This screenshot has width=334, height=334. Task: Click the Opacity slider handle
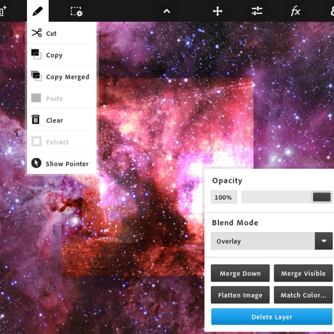coord(321,197)
